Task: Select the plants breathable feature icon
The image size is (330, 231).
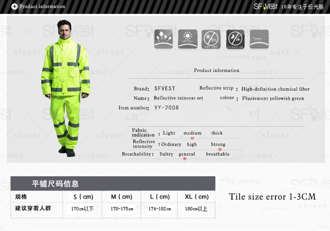Action: 163,39
